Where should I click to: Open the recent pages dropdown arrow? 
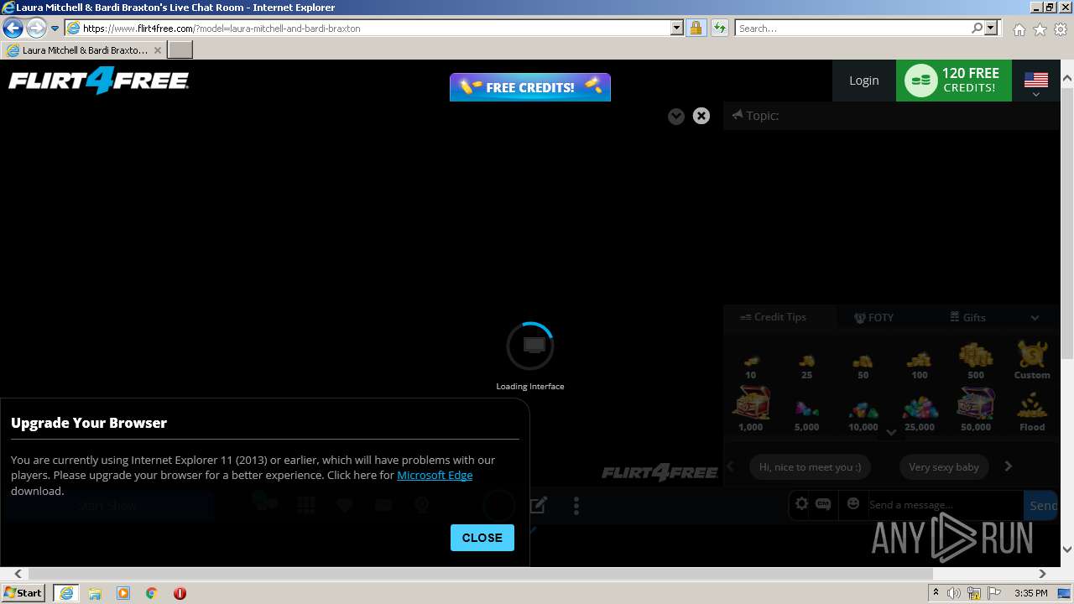click(55, 29)
